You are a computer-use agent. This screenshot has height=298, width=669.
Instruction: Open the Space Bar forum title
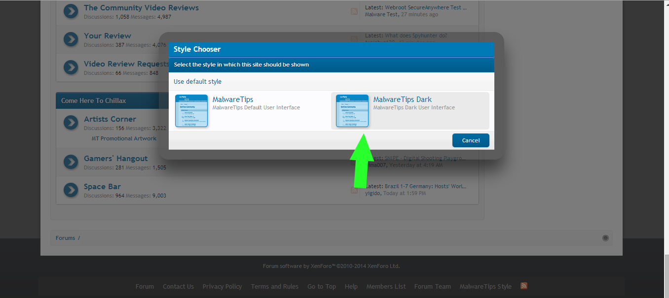coord(102,187)
